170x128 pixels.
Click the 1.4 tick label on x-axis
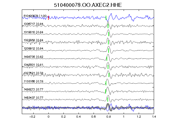tap(154, 117)
